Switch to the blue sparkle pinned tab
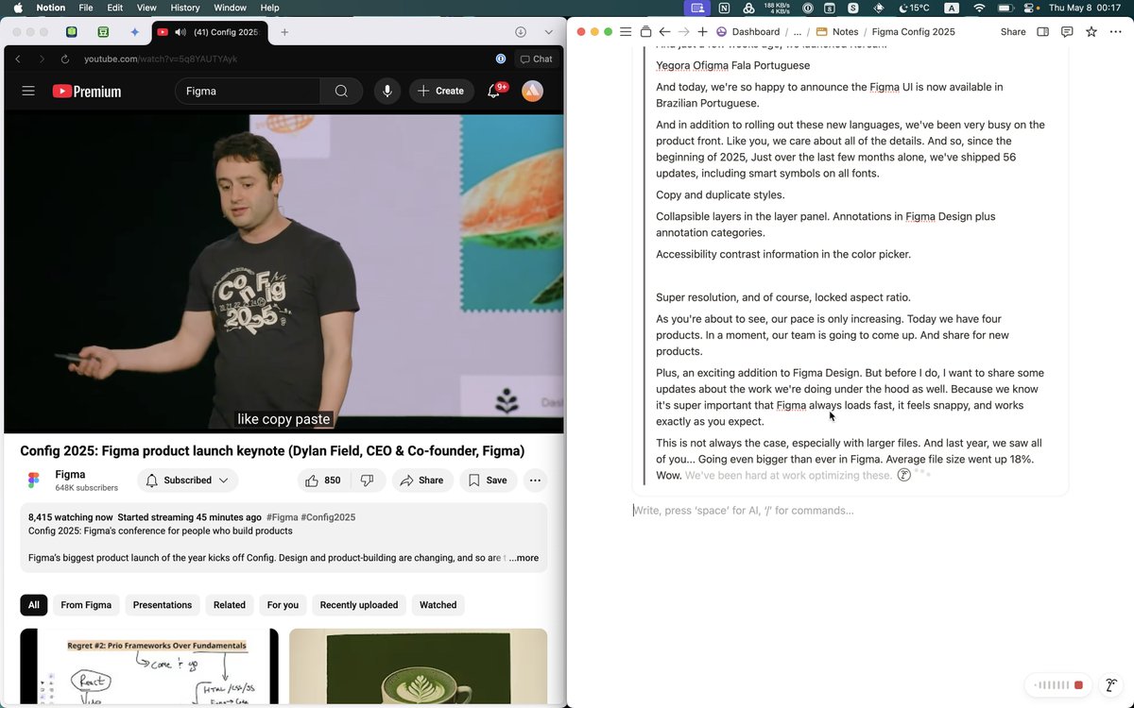Viewport: 1134px width, 708px height. tap(135, 32)
